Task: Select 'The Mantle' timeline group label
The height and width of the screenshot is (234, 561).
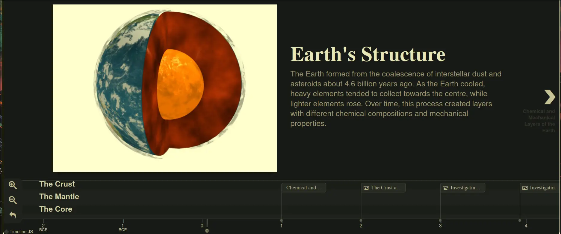Action: (59, 197)
